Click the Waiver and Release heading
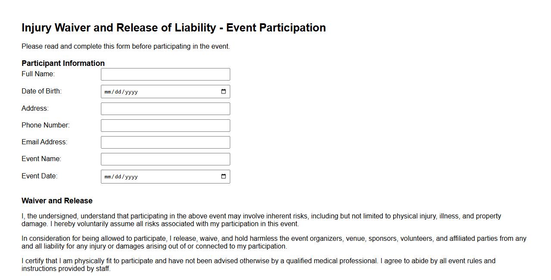The image size is (551, 280). [57, 200]
